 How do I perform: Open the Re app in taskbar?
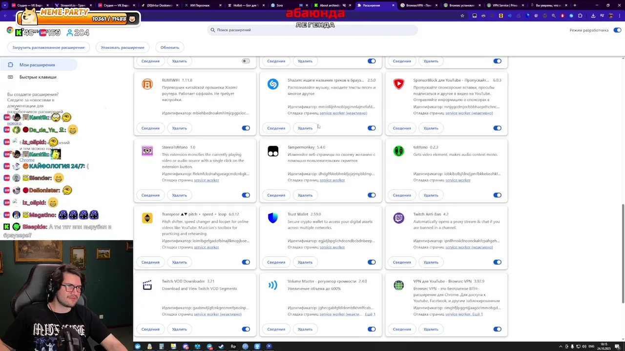pos(233,347)
